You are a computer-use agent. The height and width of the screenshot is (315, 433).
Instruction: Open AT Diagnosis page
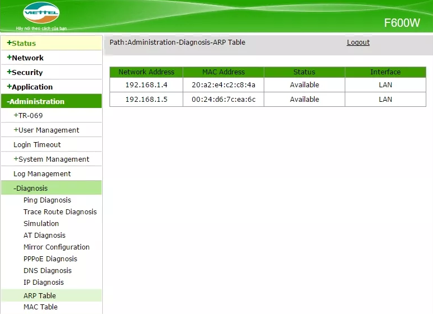point(45,236)
